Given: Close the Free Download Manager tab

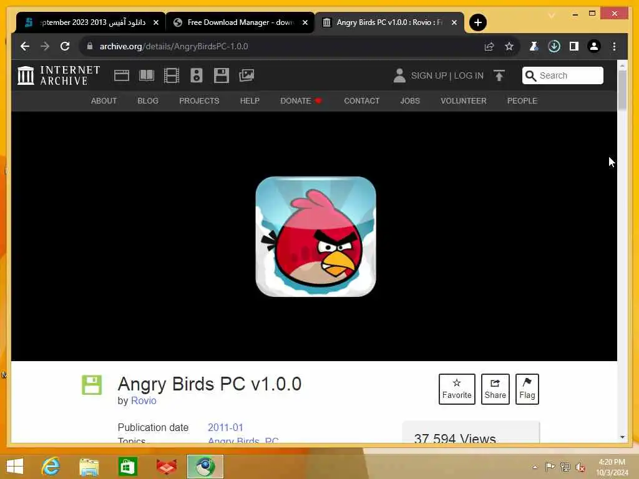Looking at the screenshot, I should pos(305,22).
